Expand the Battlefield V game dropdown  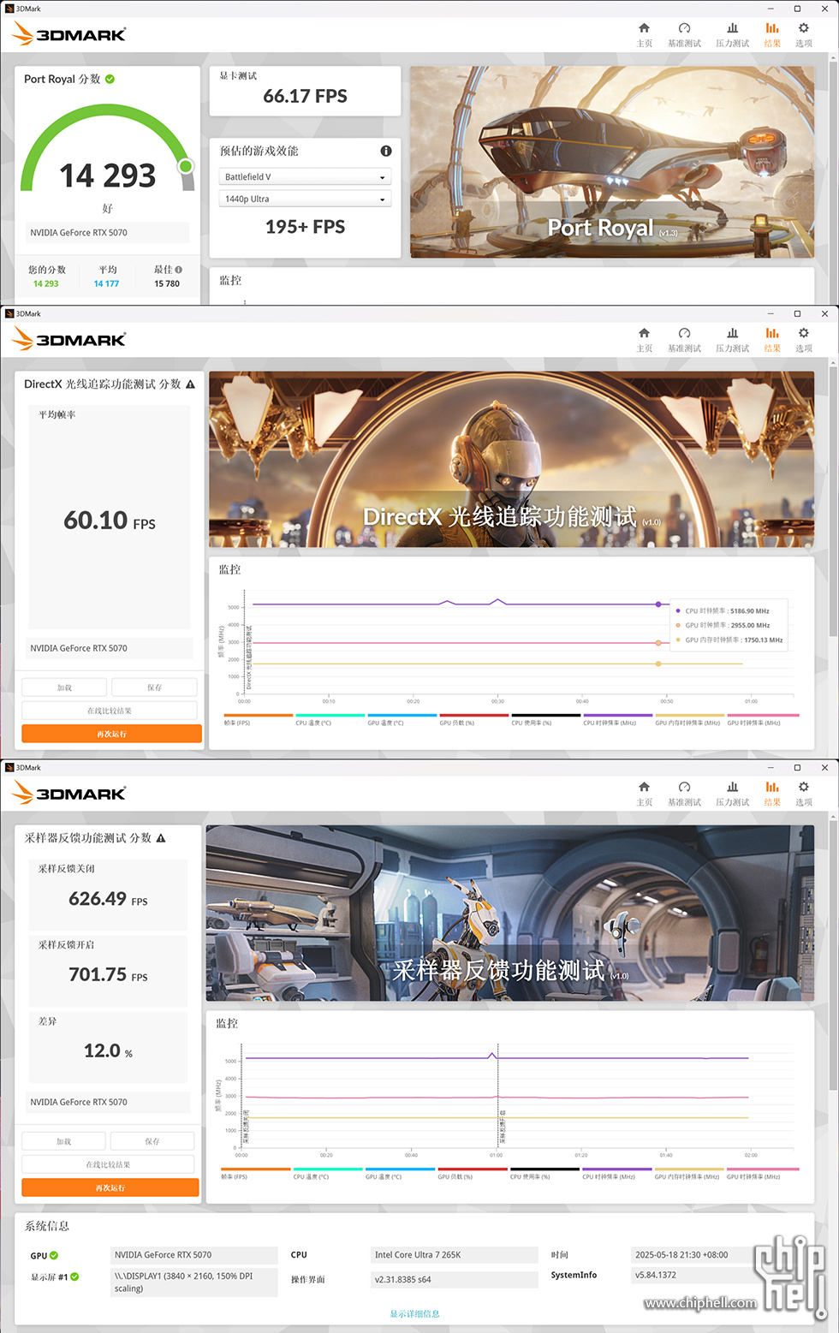click(306, 177)
